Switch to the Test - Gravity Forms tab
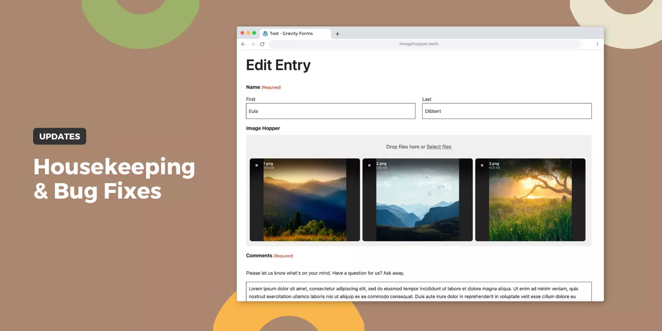Image resolution: width=662 pixels, height=331 pixels. (295, 33)
